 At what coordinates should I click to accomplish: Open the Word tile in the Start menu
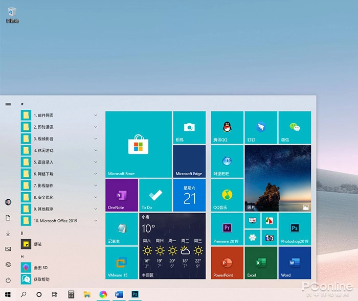tap(295, 263)
